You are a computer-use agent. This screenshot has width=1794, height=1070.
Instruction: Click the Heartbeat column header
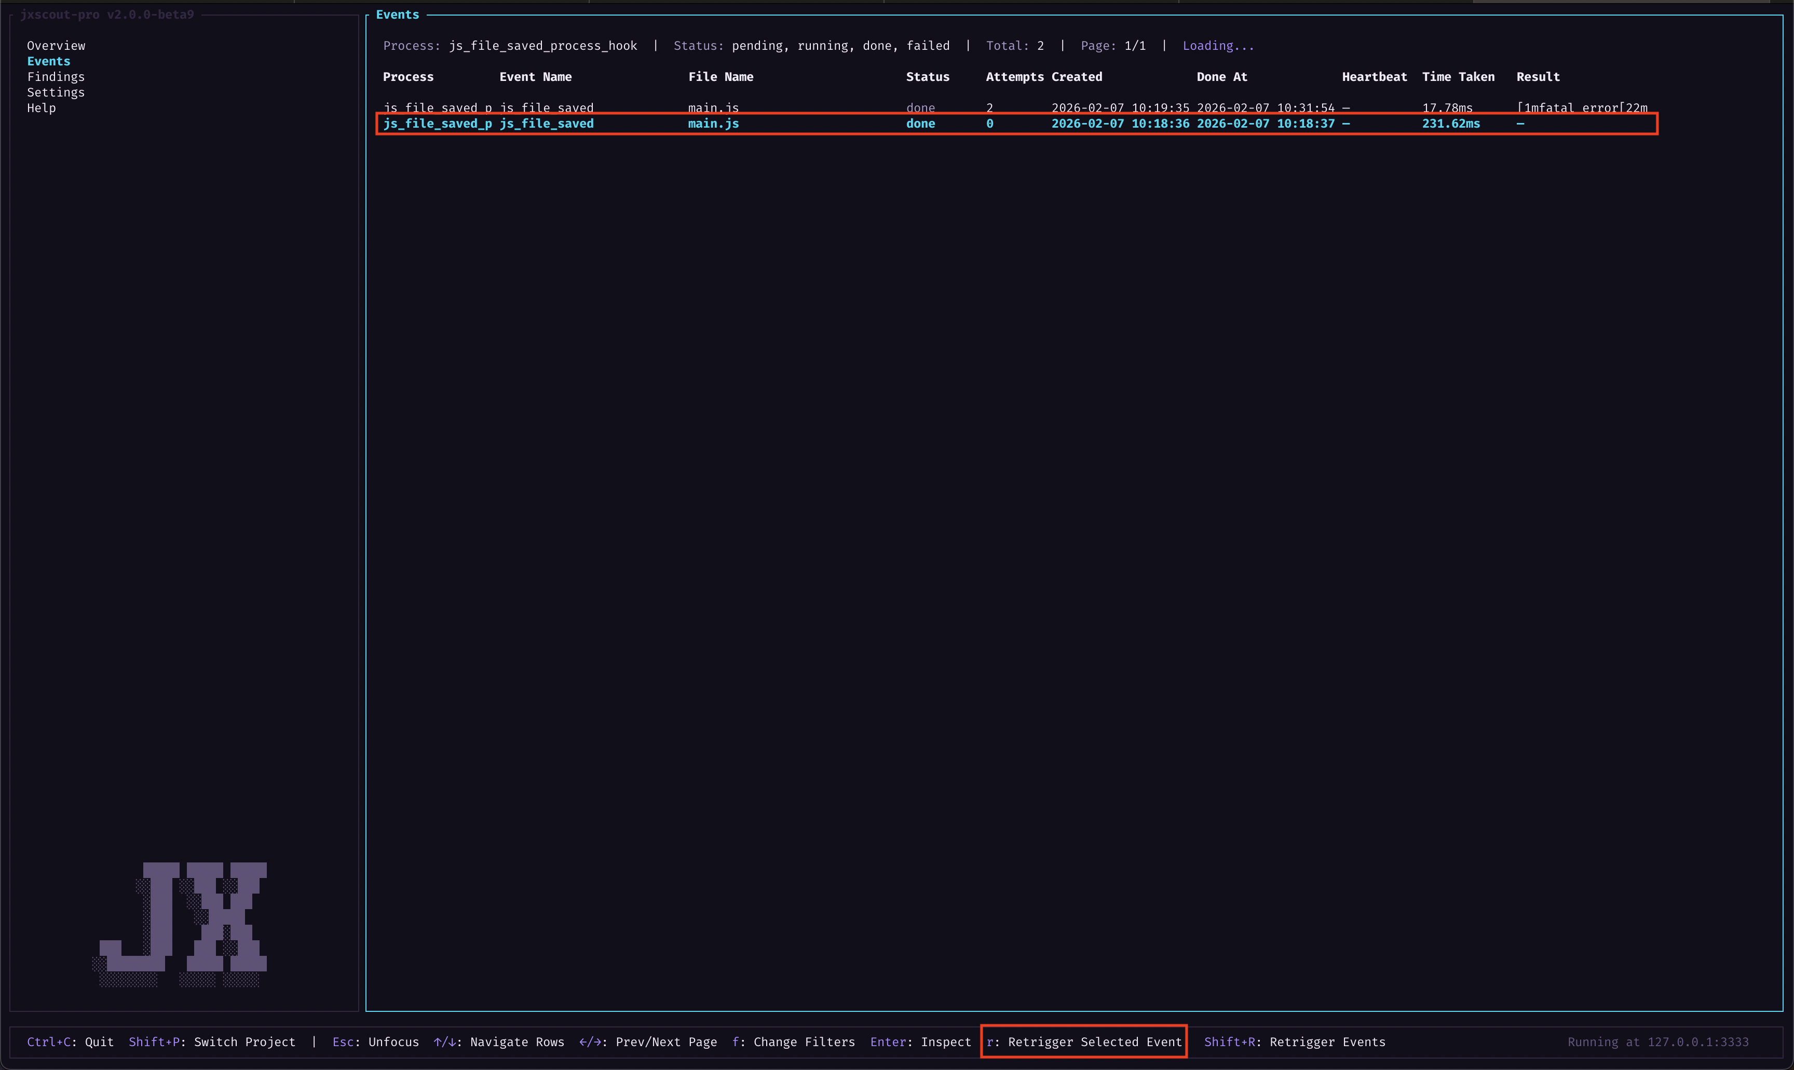point(1375,76)
